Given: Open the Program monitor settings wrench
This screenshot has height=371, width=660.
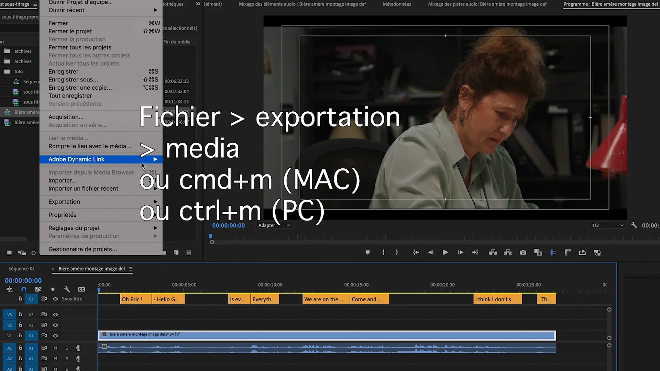Looking at the screenshot, I should coord(634,225).
